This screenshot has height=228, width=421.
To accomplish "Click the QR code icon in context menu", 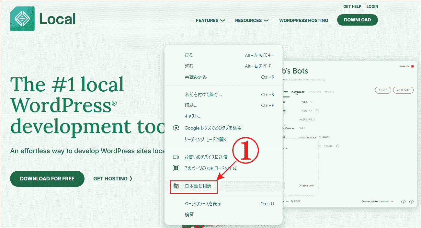I will (176, 168).
